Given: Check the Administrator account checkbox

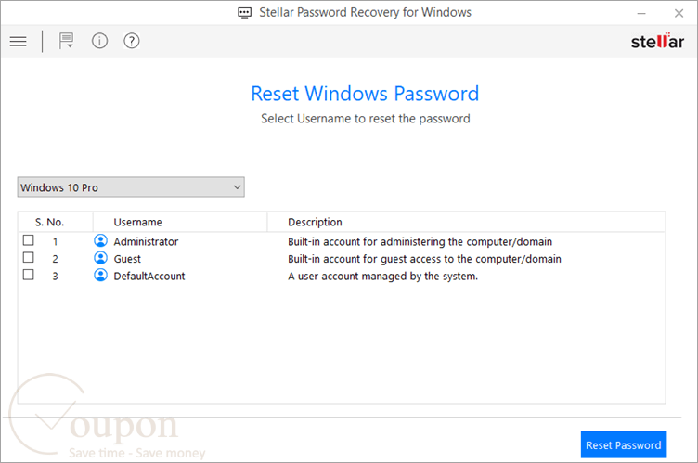Looking at the screenshot, I should pyautogui.click(x=29, y=240).
